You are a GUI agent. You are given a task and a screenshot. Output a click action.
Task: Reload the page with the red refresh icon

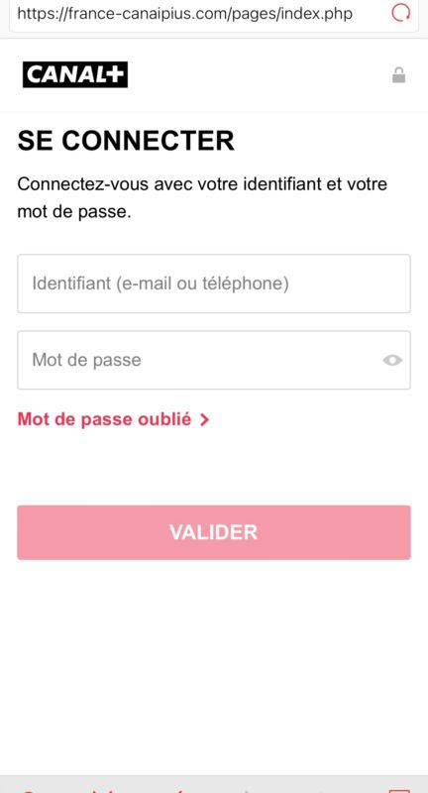click(x=400, y=13)
